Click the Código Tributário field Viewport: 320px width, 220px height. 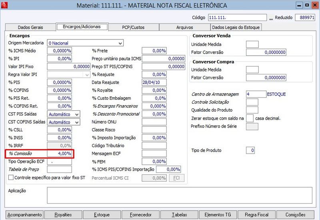[x=154, y=146]
